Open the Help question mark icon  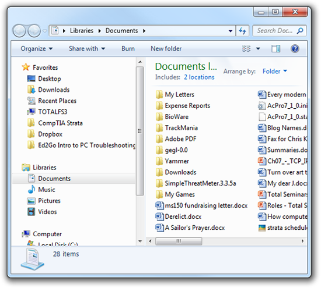click(295, 48)
